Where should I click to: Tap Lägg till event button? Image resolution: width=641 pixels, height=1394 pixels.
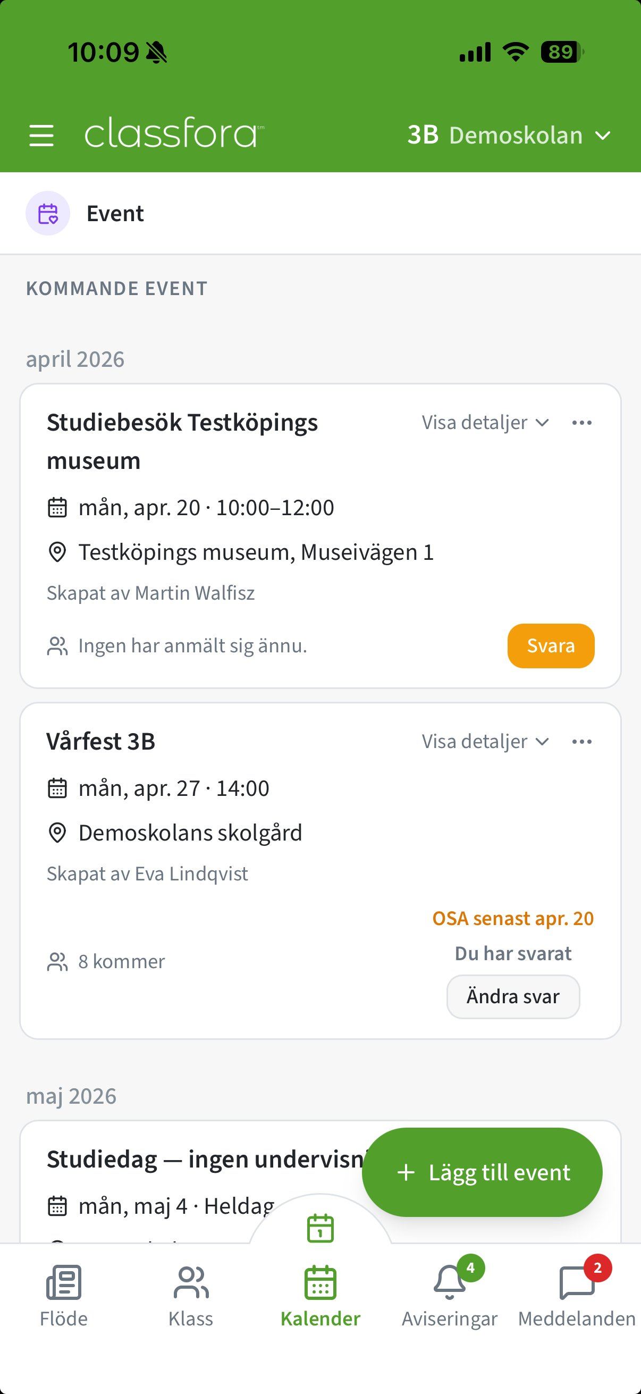482,1172
